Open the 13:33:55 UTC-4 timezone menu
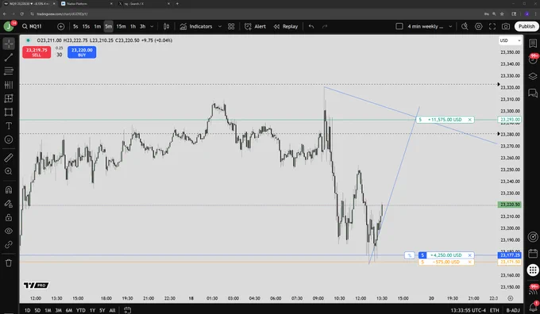The image size is (540, 314). pyautogui.click(x=468, y=310)
